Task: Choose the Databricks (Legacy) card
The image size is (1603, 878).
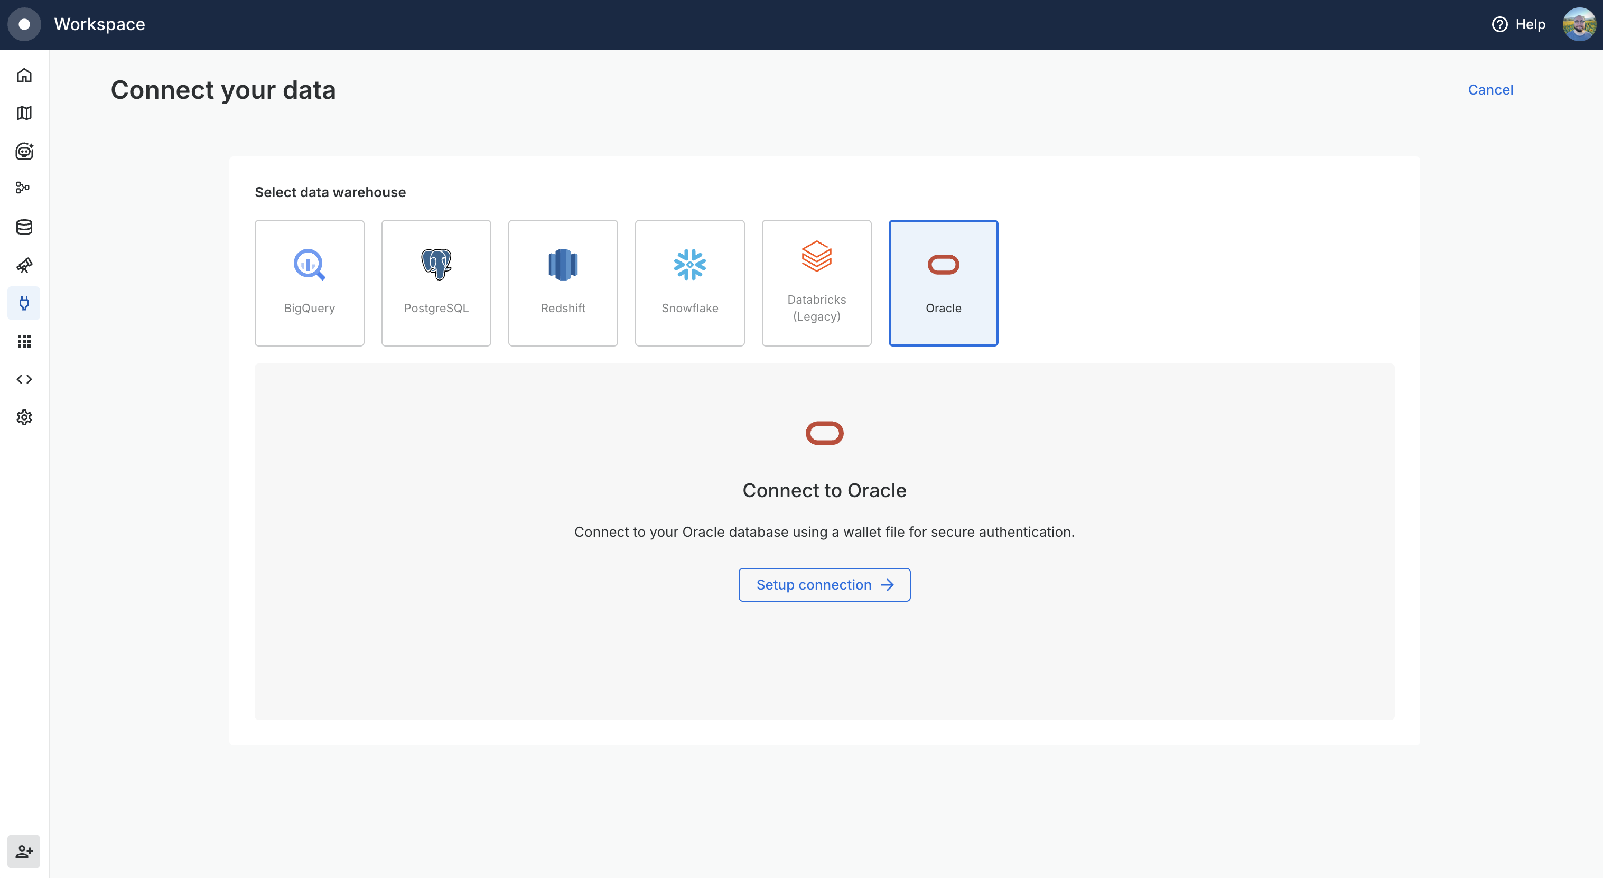Action: (x=816, y=283)
